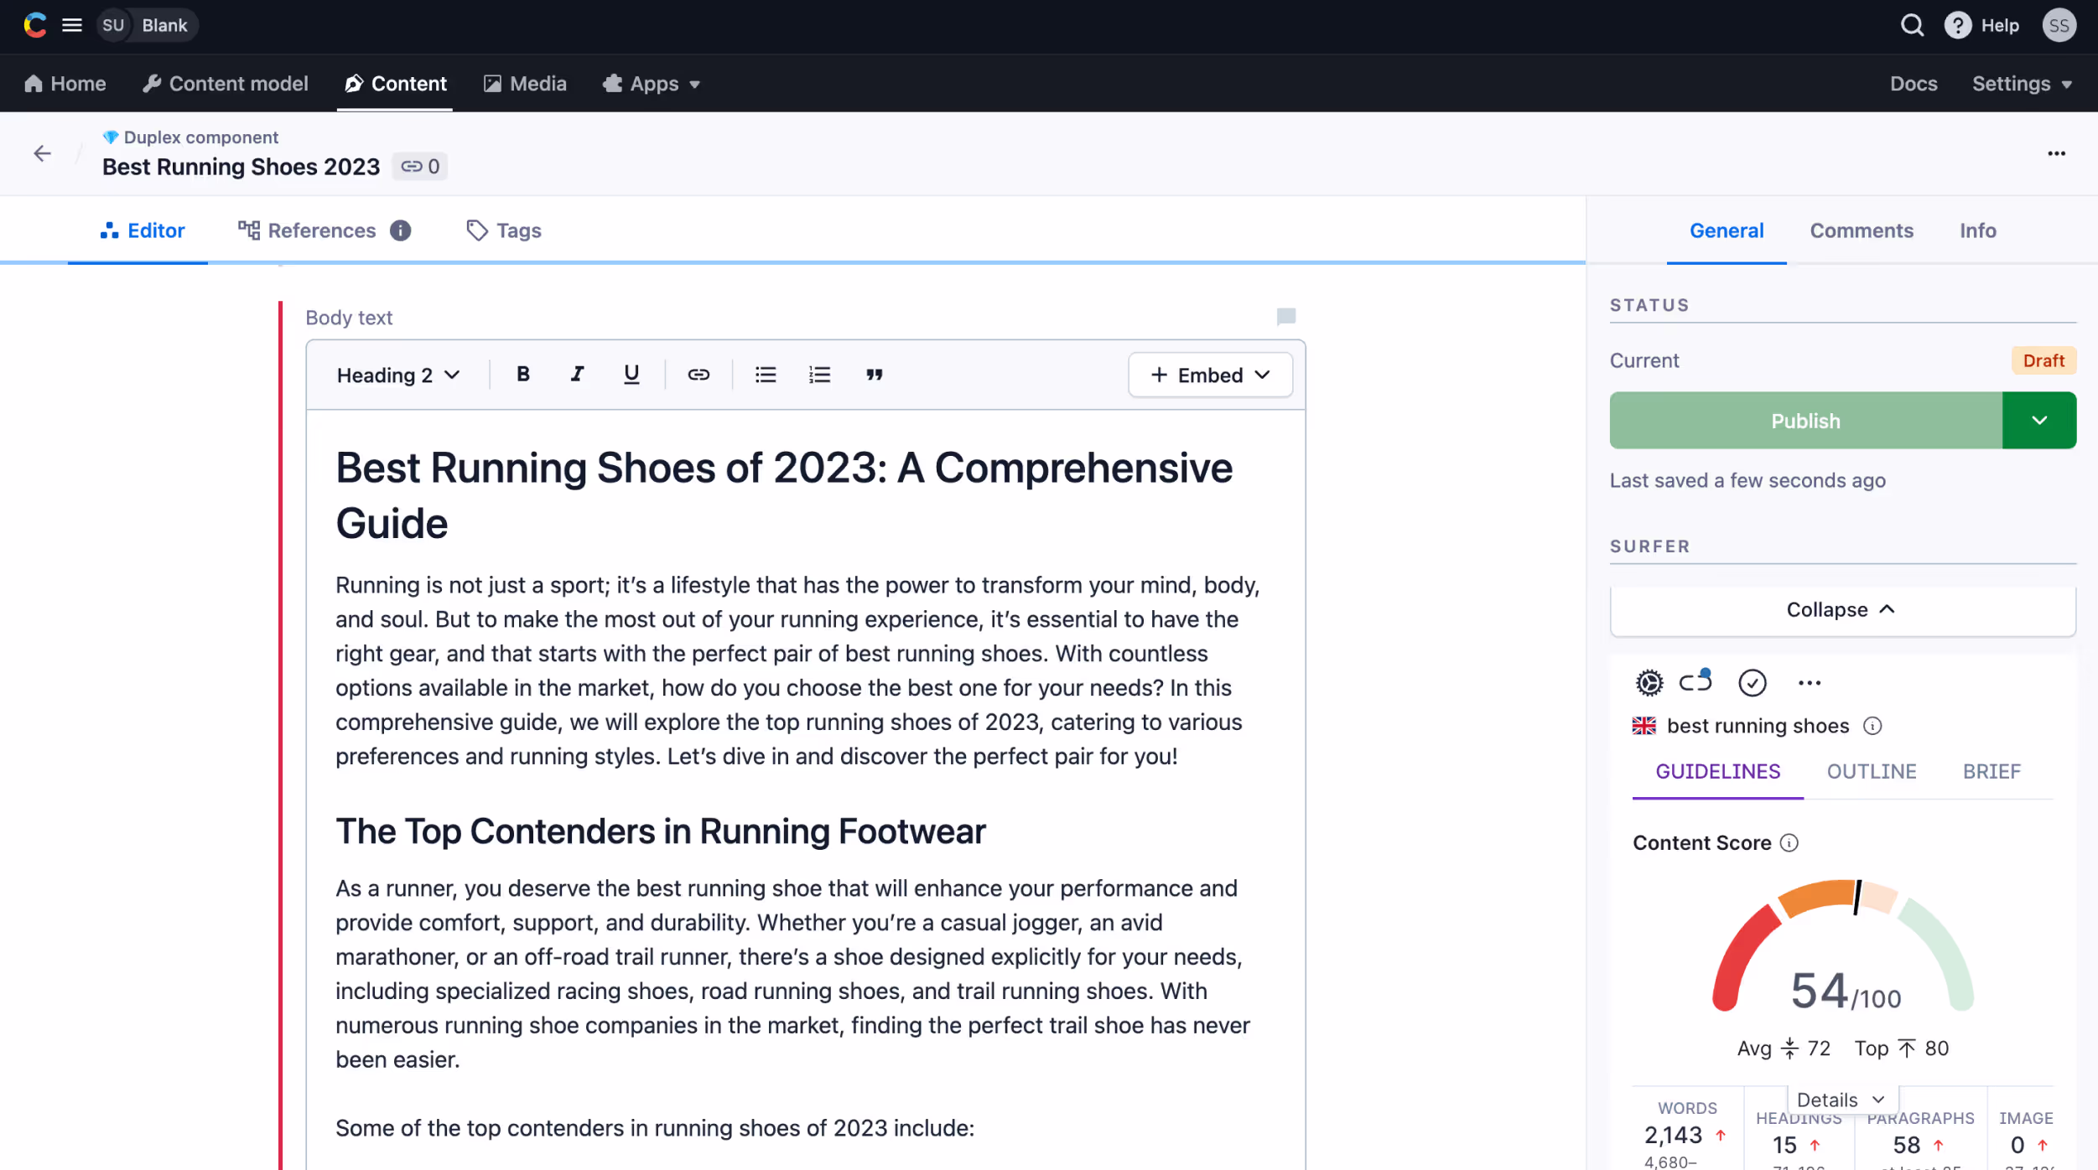Toggle bold formatting in editor toolbar
2098x1170 pixels.
coord(522,375)
